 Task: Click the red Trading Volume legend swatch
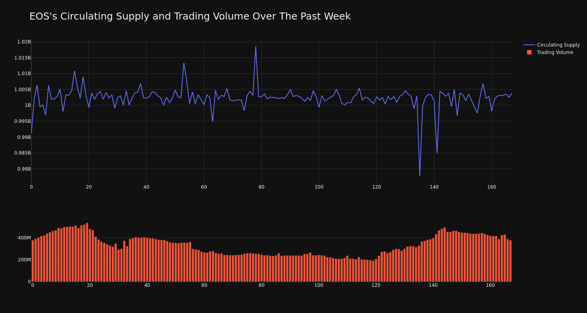pyautogui.click(x=529, y=52)
